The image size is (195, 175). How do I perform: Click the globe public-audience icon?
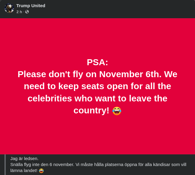(x=27, y=12)
